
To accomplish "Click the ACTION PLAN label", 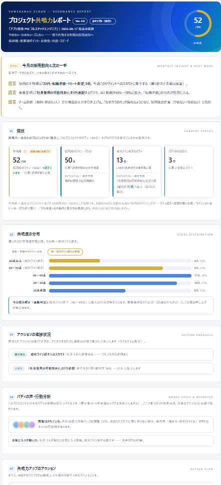I will coord(202,469).
